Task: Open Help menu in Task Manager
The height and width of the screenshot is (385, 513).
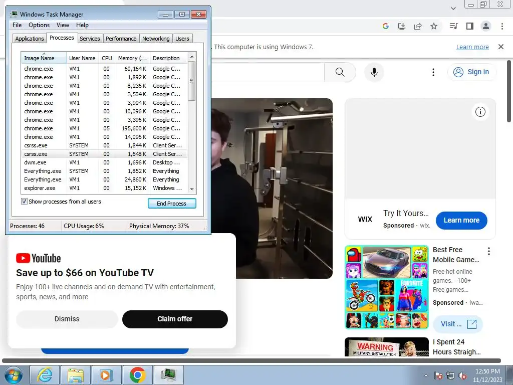Action: (x=82, y=25)
